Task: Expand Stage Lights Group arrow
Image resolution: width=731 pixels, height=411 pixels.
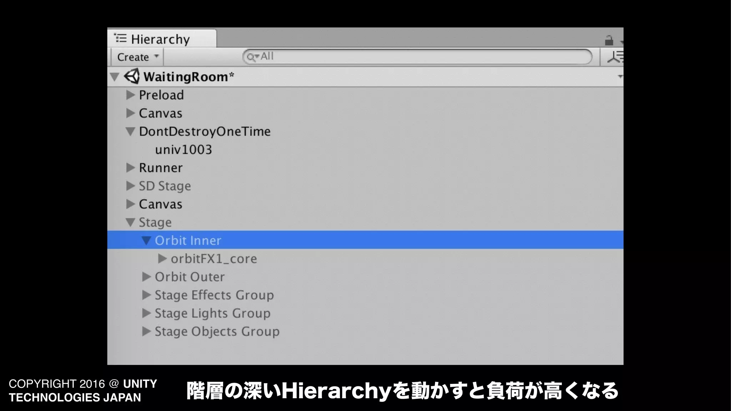Action: [x=146, y=313]
